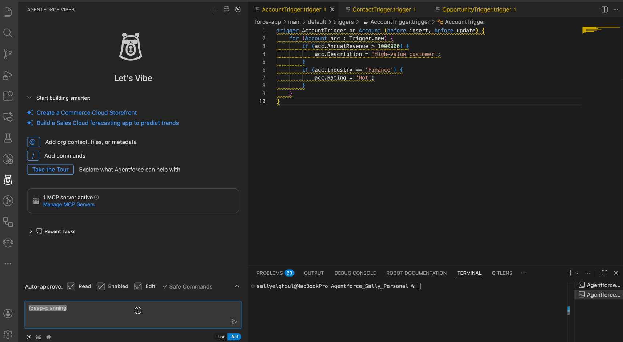Expand the Recent Tasks section
The height and width of the screenshot is (342, 623).
[x=31, y=231]
